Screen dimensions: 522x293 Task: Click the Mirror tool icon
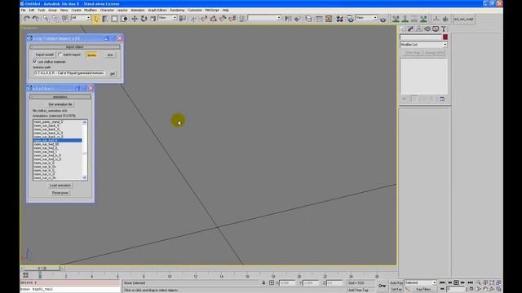[288, 19]
